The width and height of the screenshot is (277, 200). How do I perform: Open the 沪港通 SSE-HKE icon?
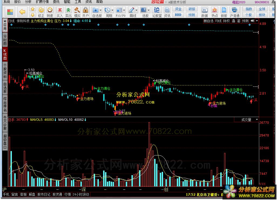[x=234, y=12]
